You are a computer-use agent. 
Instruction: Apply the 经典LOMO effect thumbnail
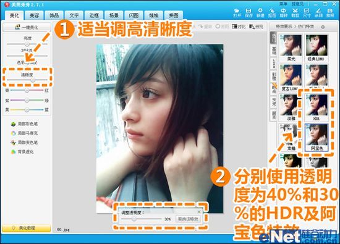[x=317, y=48]
